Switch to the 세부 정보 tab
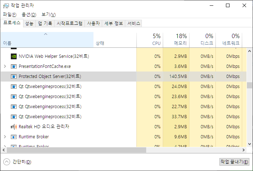 click(x=114, y=23)
